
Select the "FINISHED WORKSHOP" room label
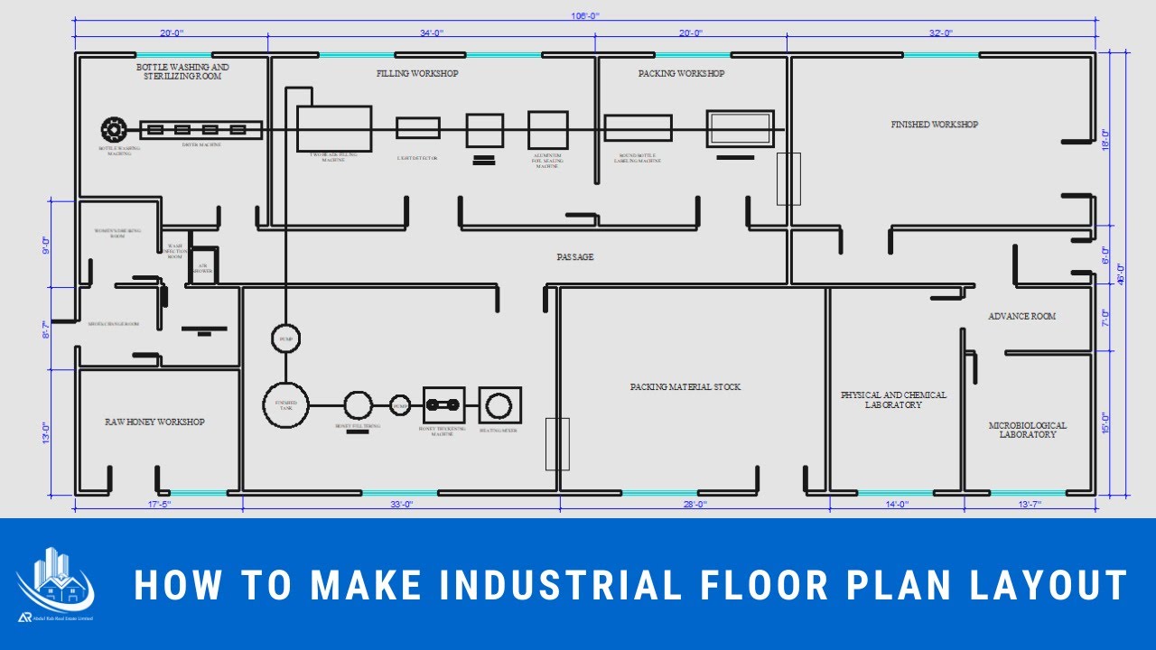pos(934,125)
